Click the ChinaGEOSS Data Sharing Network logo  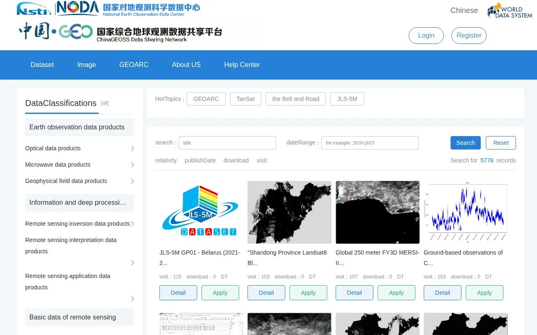(120, 32)
